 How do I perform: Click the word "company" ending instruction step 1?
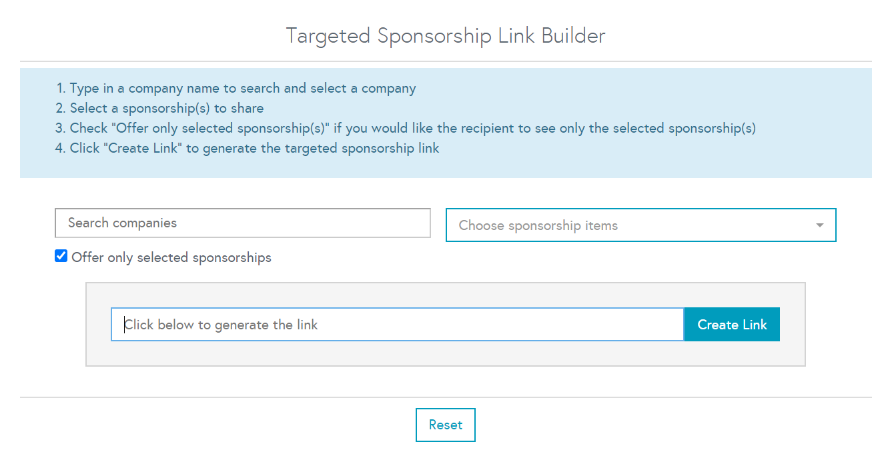[x=388, y=88]
